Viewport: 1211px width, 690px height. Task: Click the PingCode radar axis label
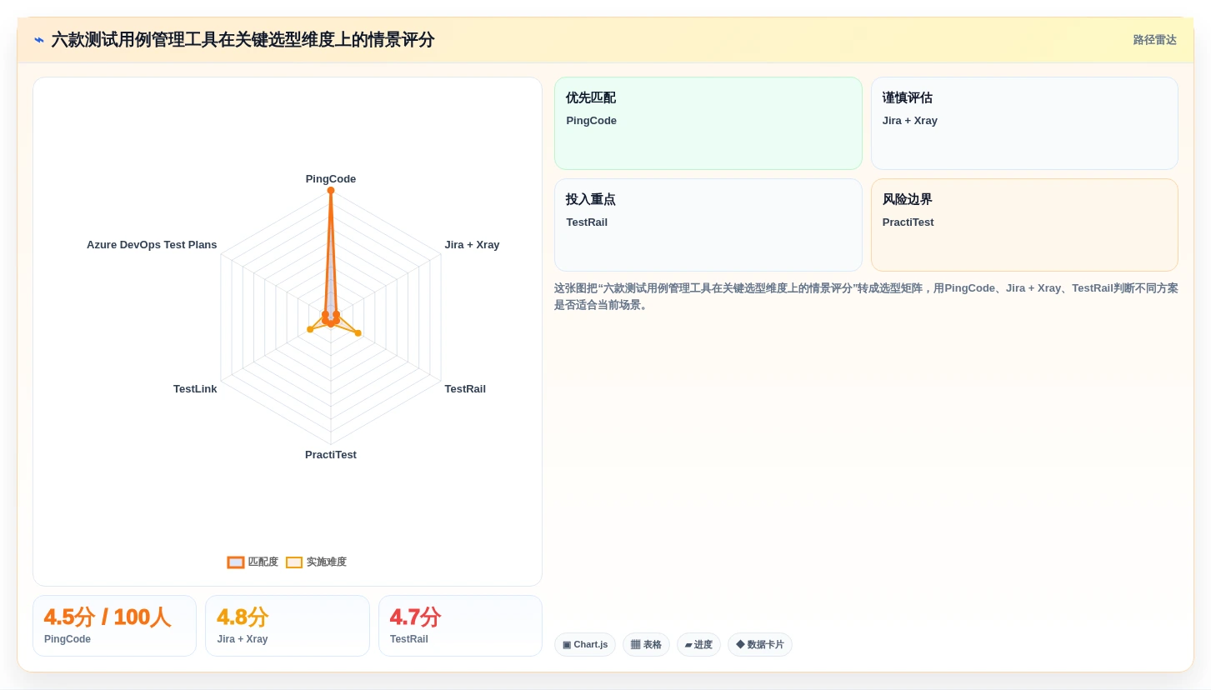point(331,179)
